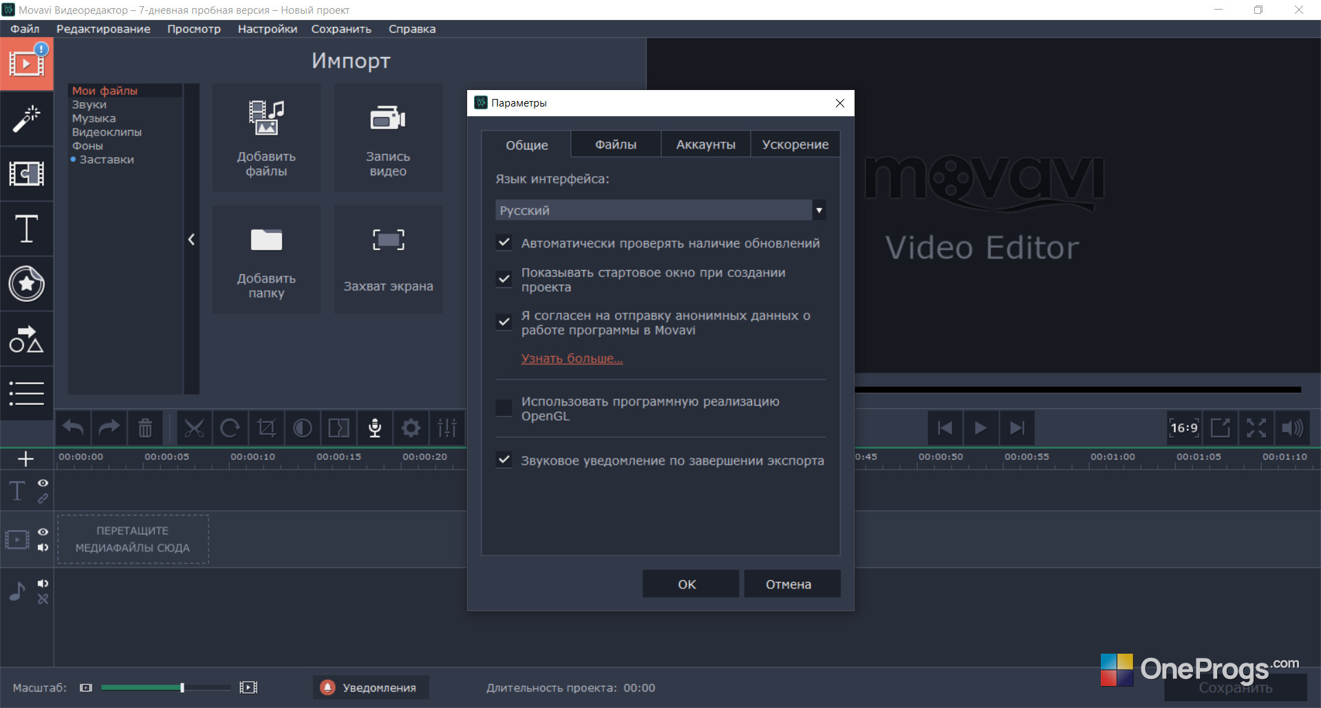Open the Узнать больше link
The image size is (1321, 708).
(572, 358)
